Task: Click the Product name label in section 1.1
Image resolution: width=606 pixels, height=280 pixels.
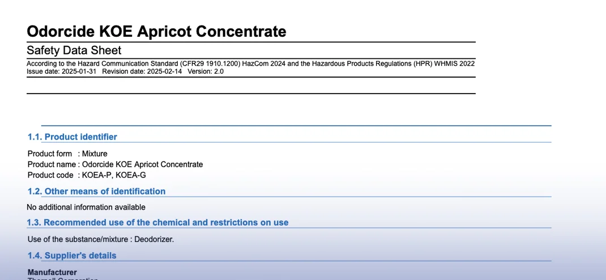Action: point(51,164)
